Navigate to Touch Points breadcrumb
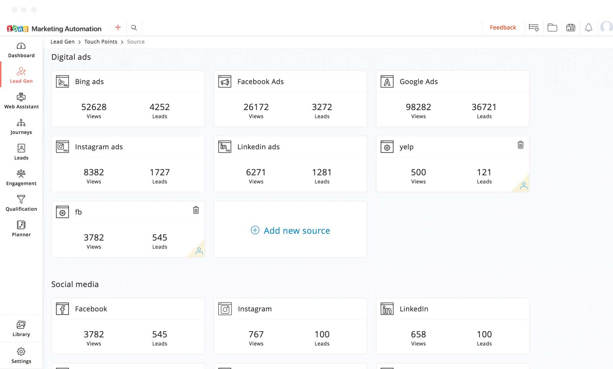The width and height of the screenshot is (613, 369). 101,42
